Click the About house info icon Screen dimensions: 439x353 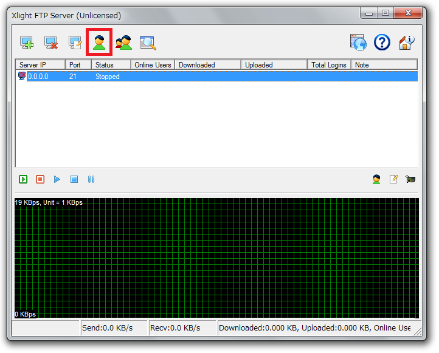pos(407,43)
